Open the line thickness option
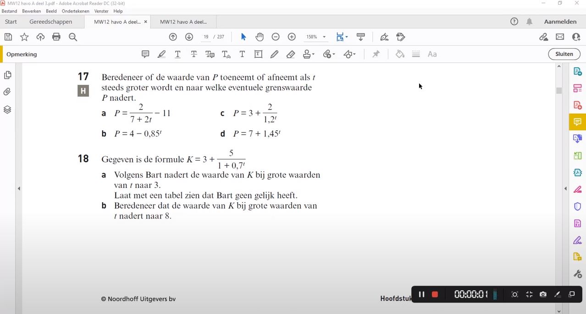 coord(416,54)
